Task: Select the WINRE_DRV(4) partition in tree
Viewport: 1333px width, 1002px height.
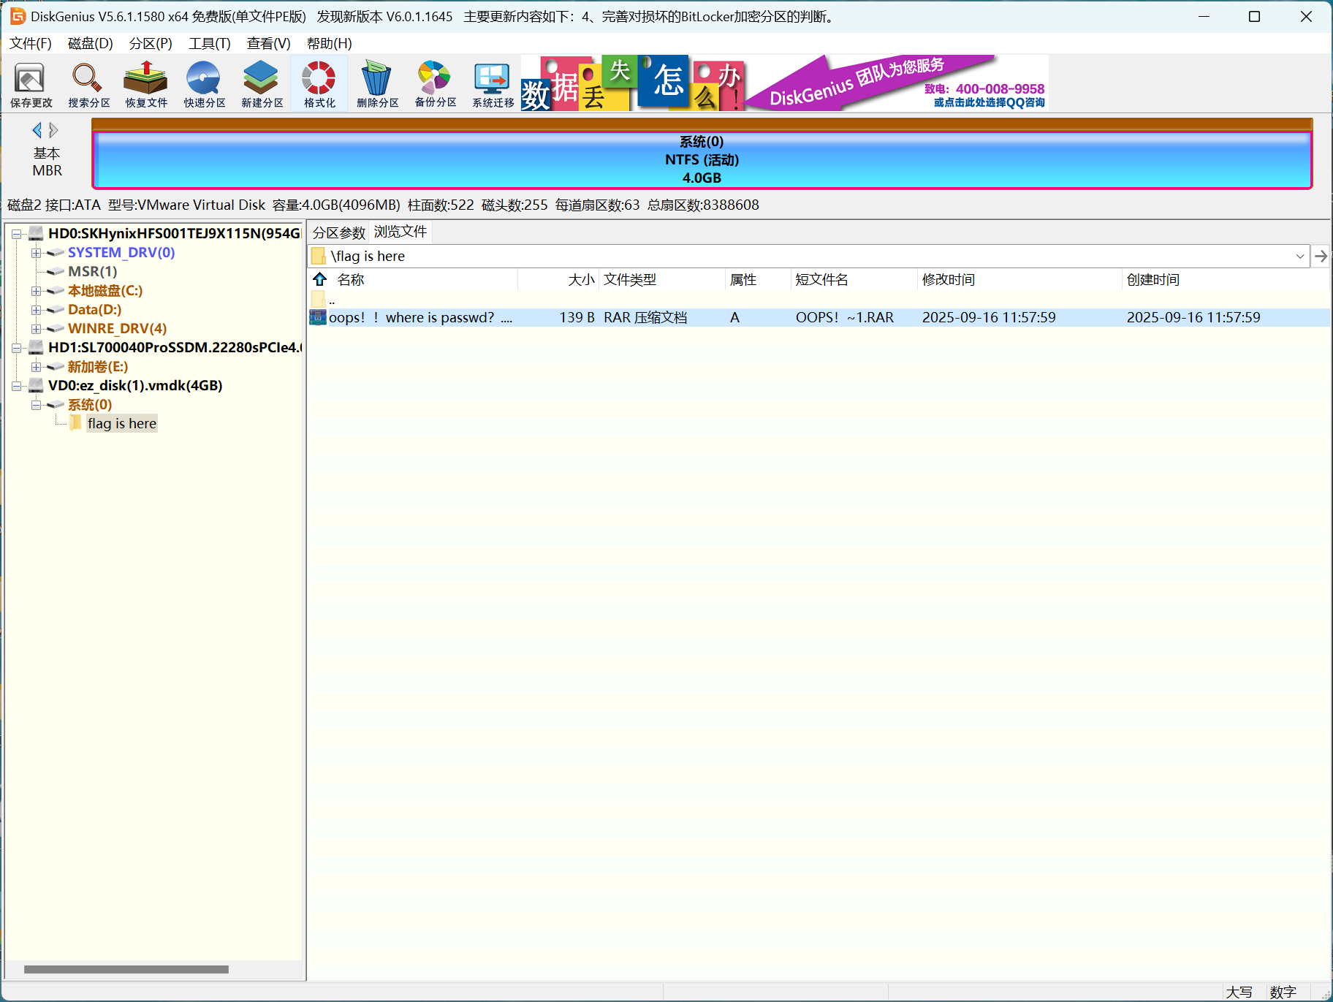Action: point(118,329)
